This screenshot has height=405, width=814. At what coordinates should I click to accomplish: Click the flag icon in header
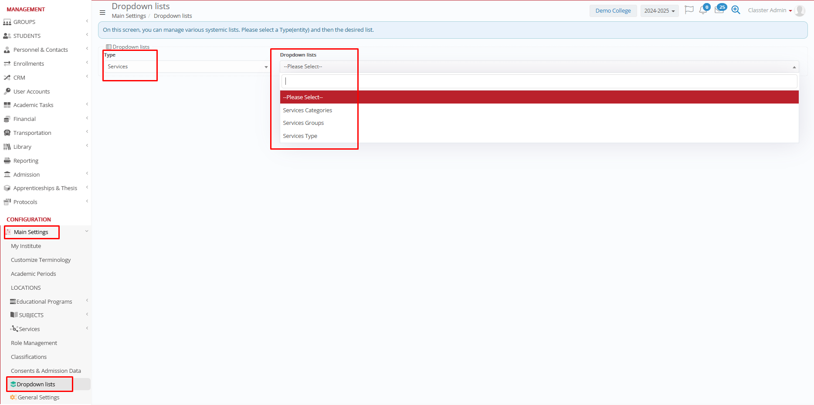tap(689, 10)
